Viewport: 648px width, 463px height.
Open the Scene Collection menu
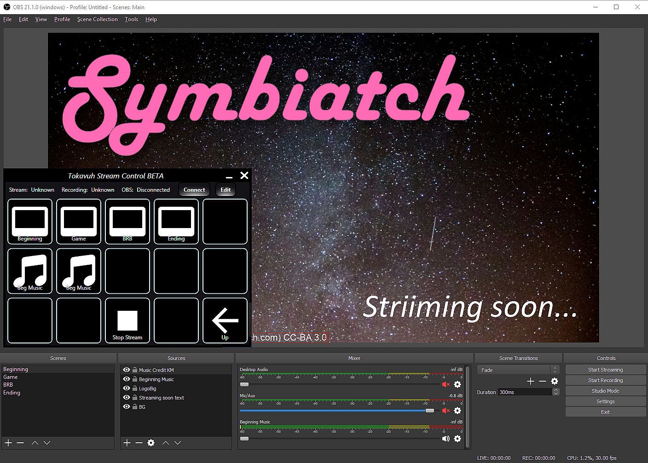pyautogui.click(x=97, y=19)
